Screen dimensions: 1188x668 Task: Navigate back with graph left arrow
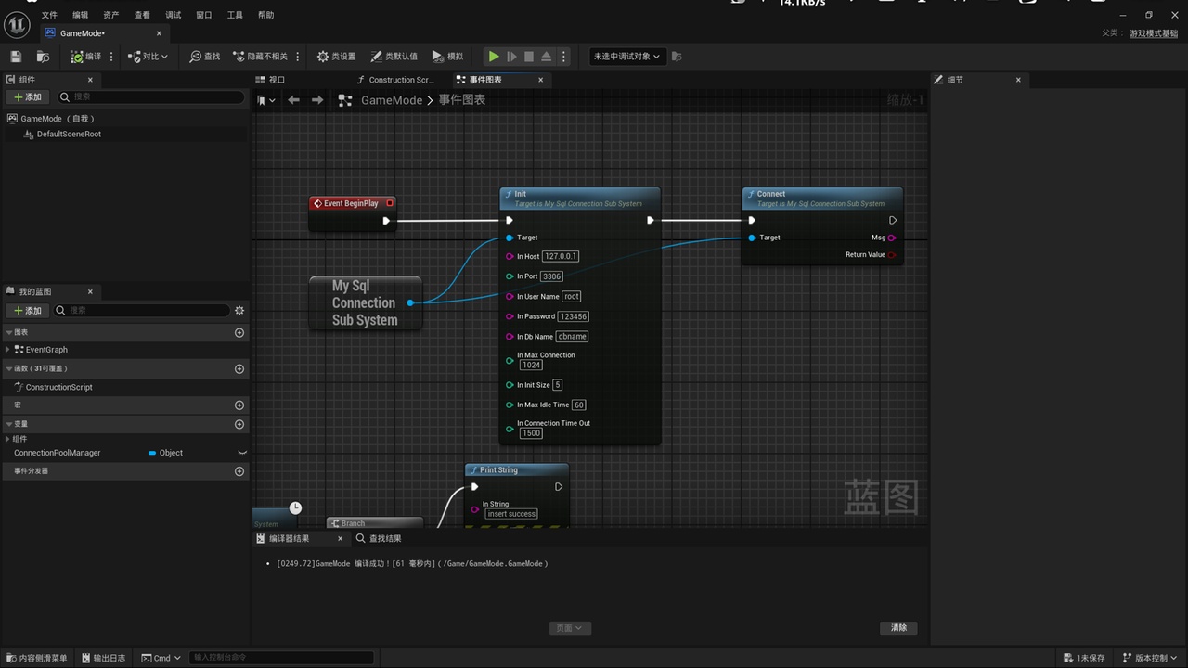[294, 100]
